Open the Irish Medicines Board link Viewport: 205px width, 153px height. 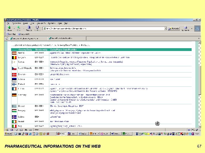pyautogui.click(x=59, y=121)
